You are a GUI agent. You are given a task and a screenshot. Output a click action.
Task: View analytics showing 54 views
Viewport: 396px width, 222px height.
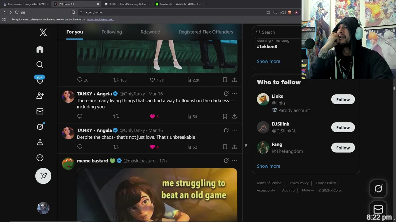click(x=192, y=116)
